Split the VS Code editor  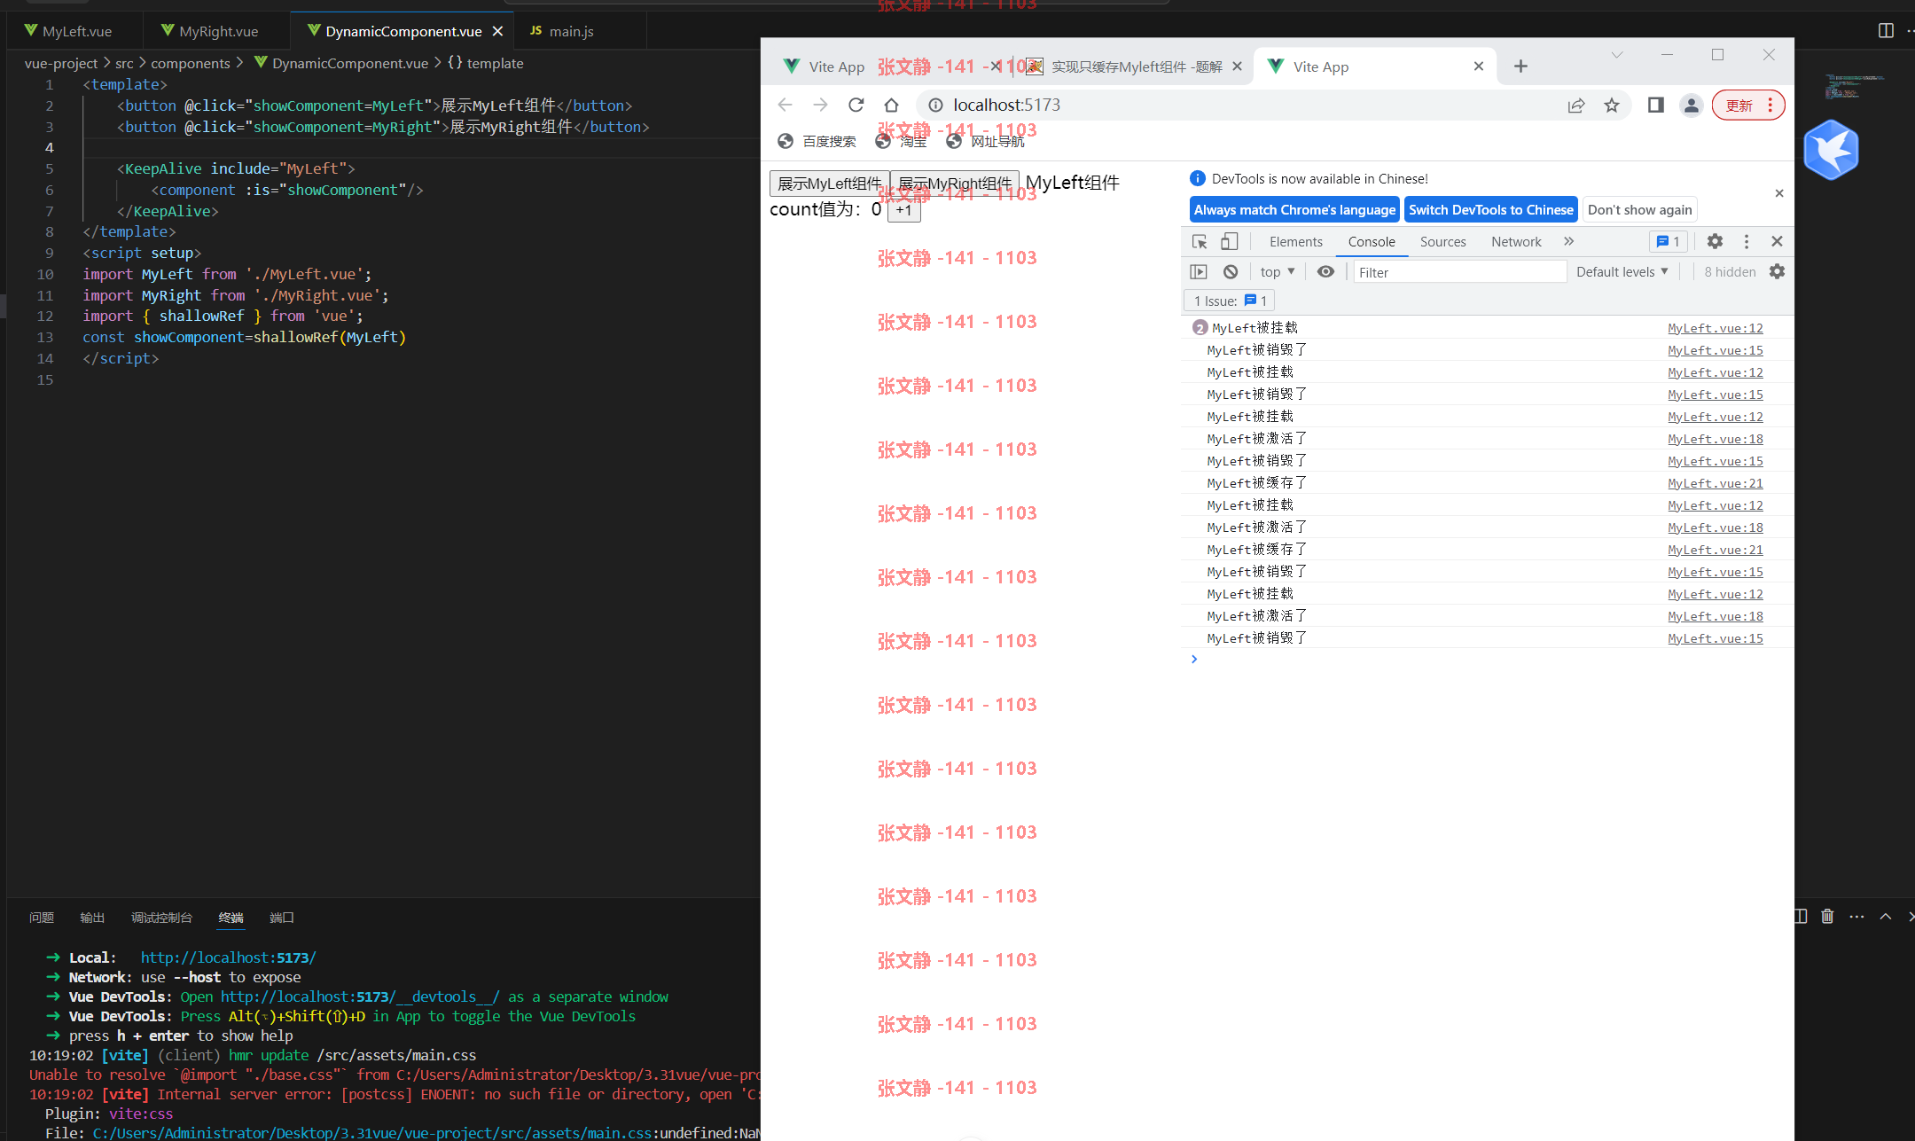click(x=1886, y=31)
